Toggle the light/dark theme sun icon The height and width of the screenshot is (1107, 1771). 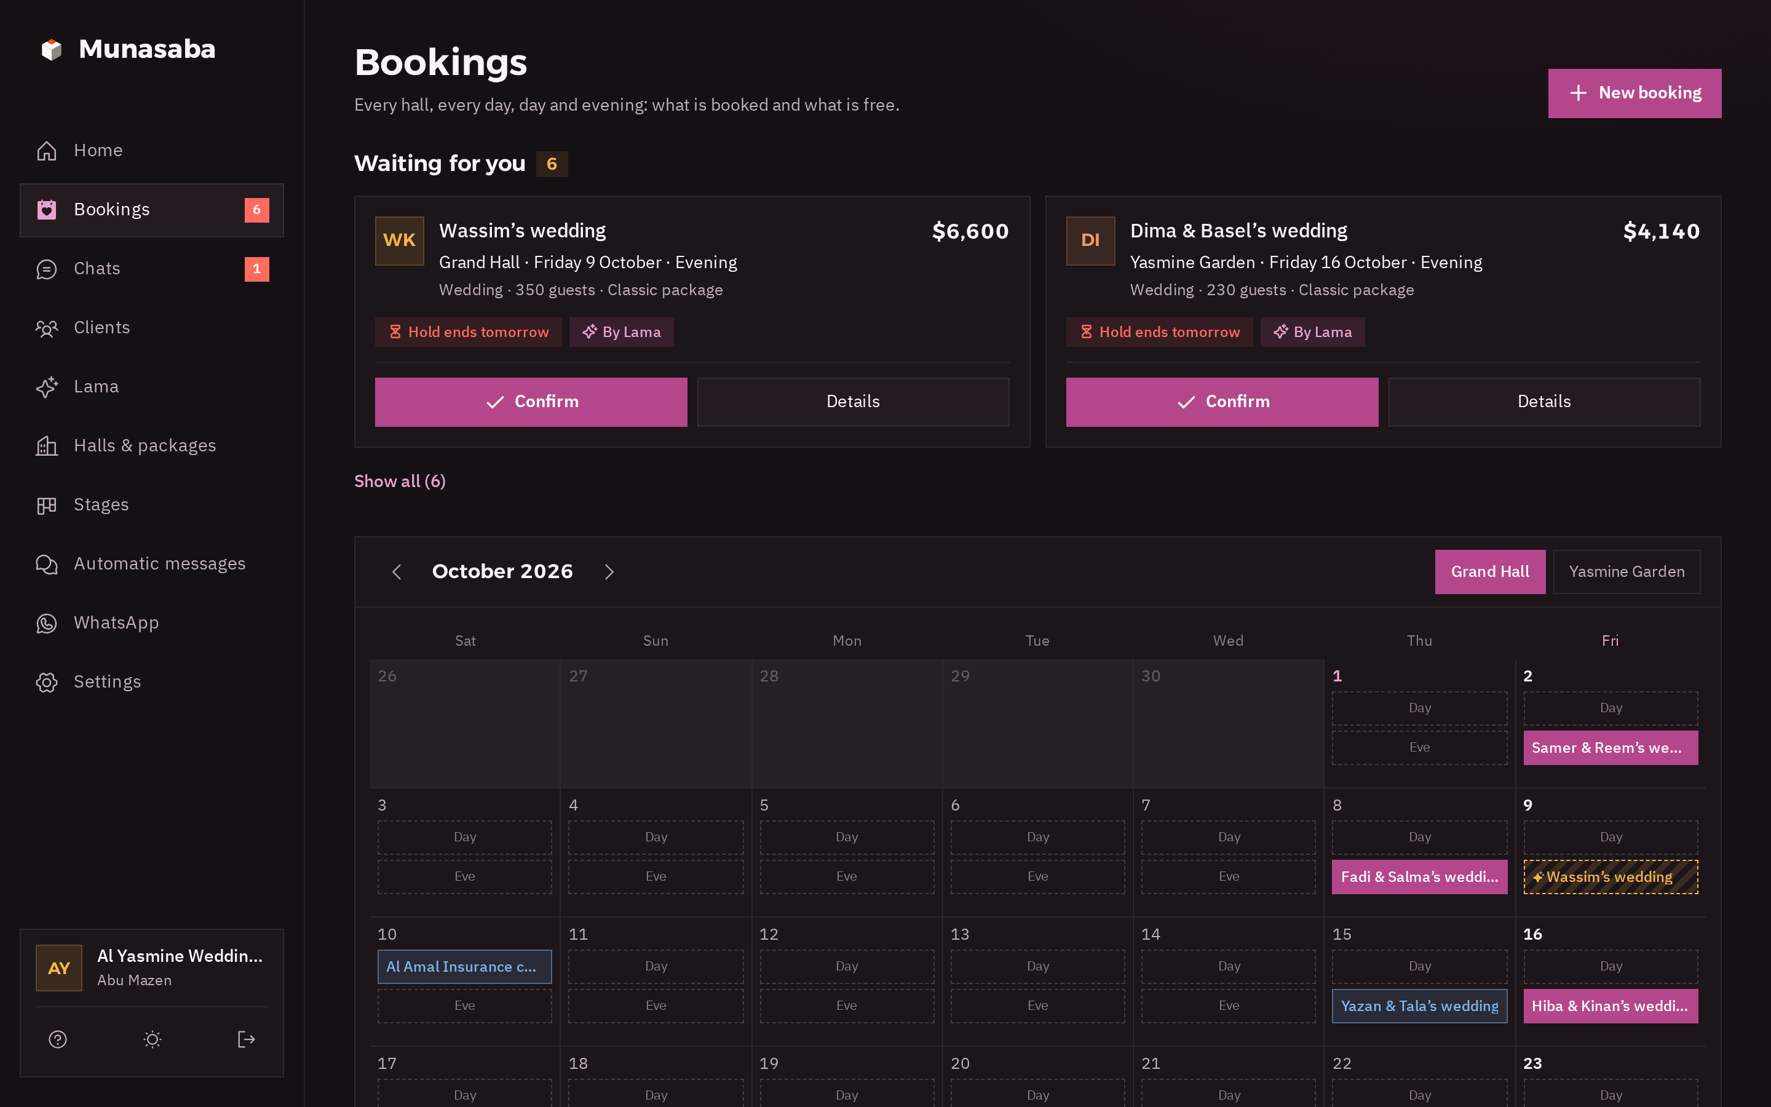[153, 1039]
